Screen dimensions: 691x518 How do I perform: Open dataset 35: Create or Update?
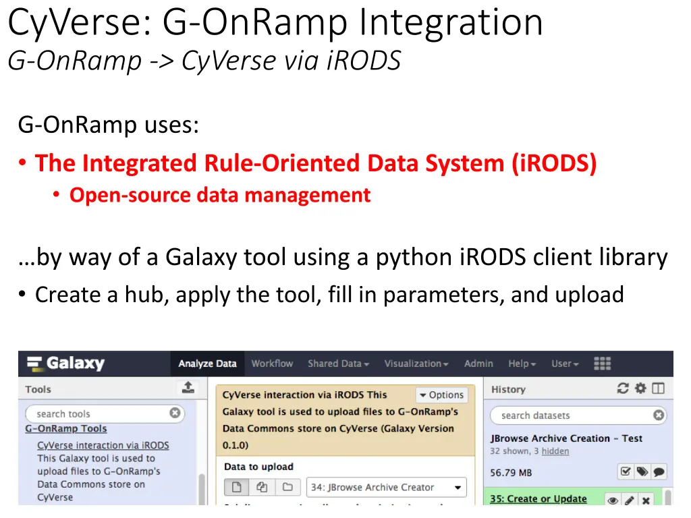pos(538,498)
